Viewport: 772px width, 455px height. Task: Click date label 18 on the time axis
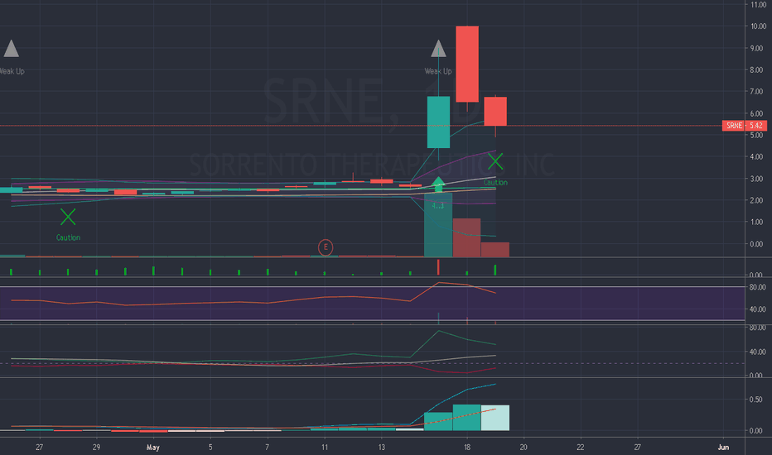[x=466, y=447]
